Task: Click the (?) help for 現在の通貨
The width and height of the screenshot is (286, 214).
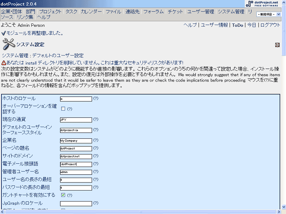Action: pos(96,119)
